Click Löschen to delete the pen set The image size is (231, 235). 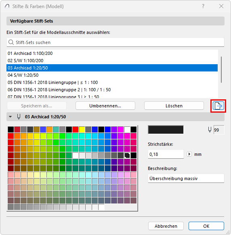[174, 106]
